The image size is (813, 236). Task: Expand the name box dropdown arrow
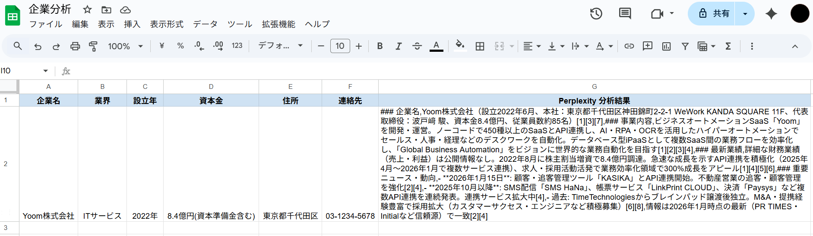[x=45, y=71]
